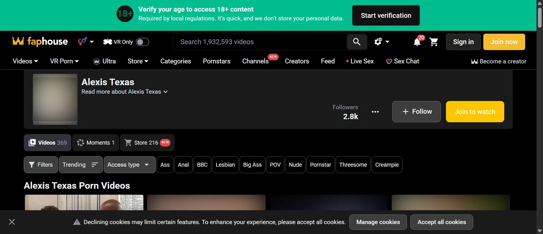
Task: Click the profile avatar thumbnail
Action: pos(55,99)
